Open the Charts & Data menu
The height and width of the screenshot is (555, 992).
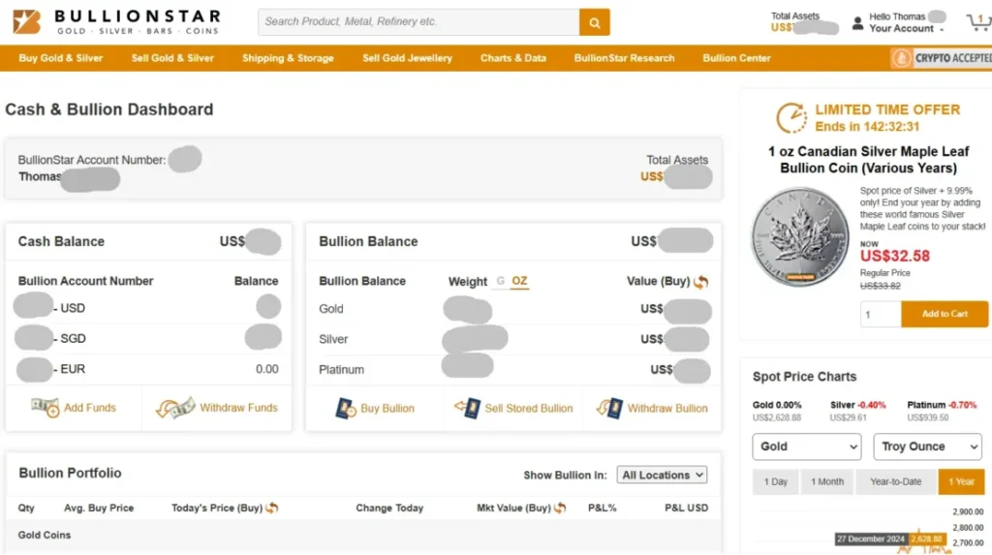coord(512,58)
